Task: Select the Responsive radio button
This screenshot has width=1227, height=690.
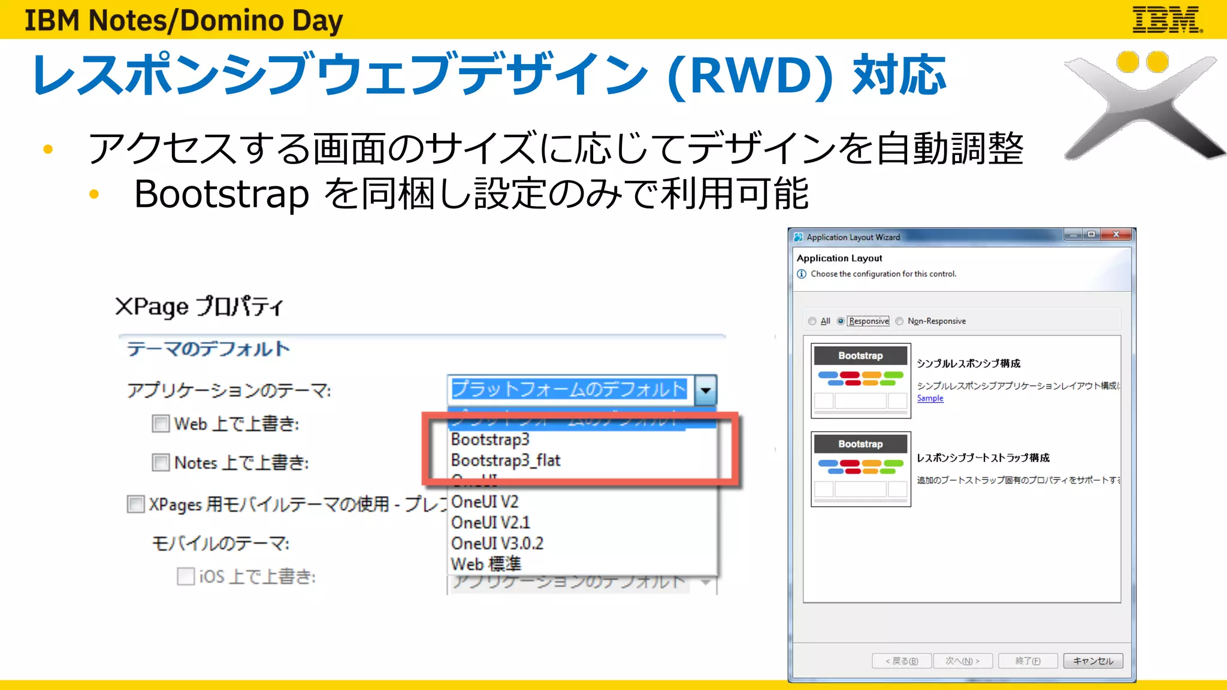Action: tap(841, 321)
